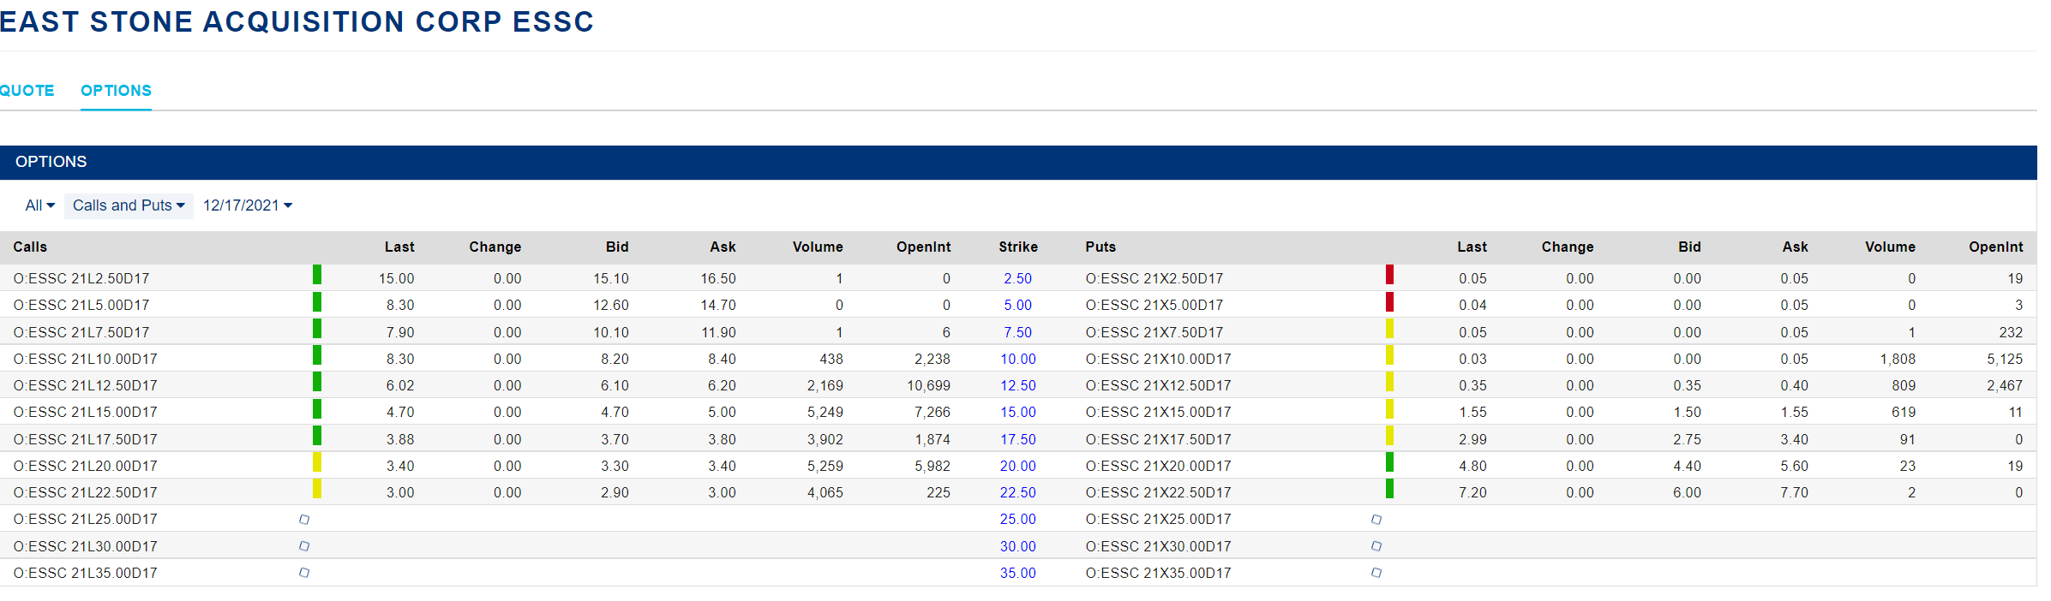Click the Calls column header

[x=30, y=247]
